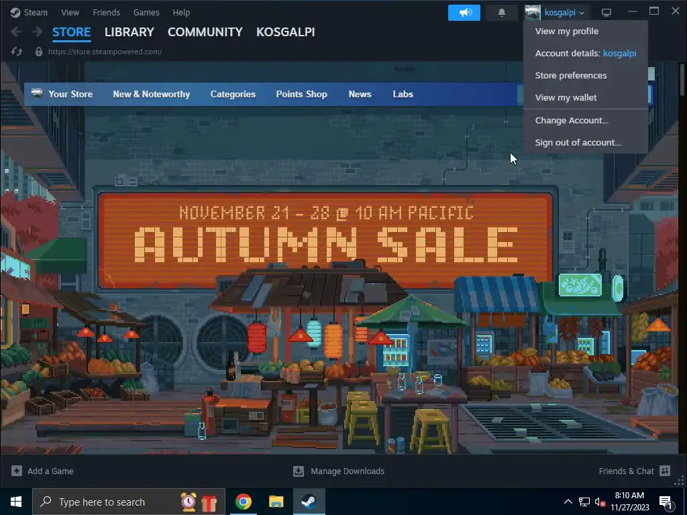Screen dimensions: 687x515
Task: Click the taskbar search box
Action: 128,502
